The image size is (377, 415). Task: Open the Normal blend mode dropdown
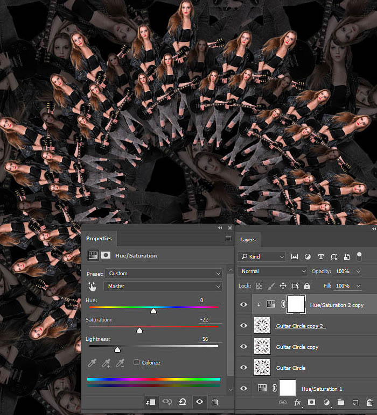(x=273, y=271)
